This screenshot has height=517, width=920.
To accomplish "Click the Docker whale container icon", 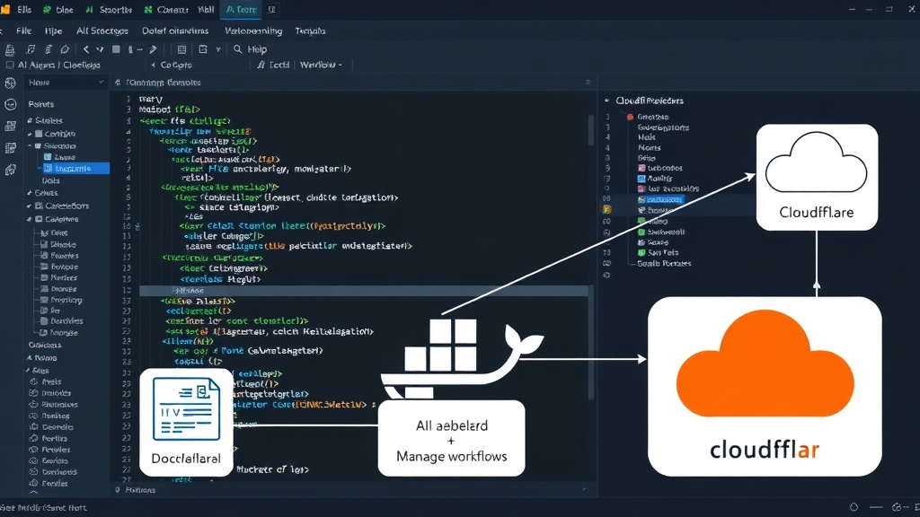I will point(462,359).
